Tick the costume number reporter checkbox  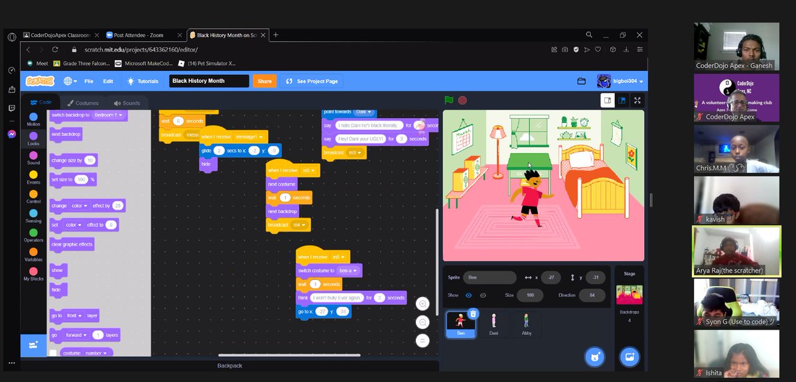pos(52,353)
